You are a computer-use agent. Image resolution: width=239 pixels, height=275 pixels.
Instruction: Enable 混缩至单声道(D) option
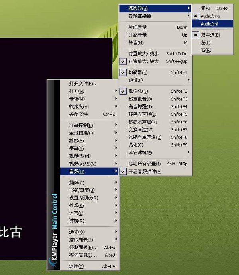tap(155, 137)
